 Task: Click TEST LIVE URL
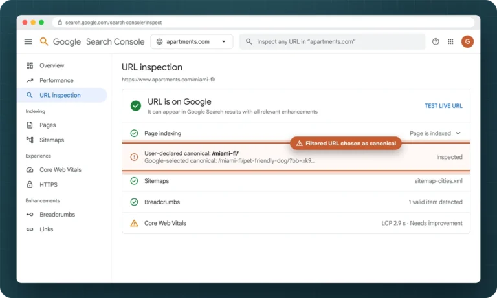(x=443, y=106)
